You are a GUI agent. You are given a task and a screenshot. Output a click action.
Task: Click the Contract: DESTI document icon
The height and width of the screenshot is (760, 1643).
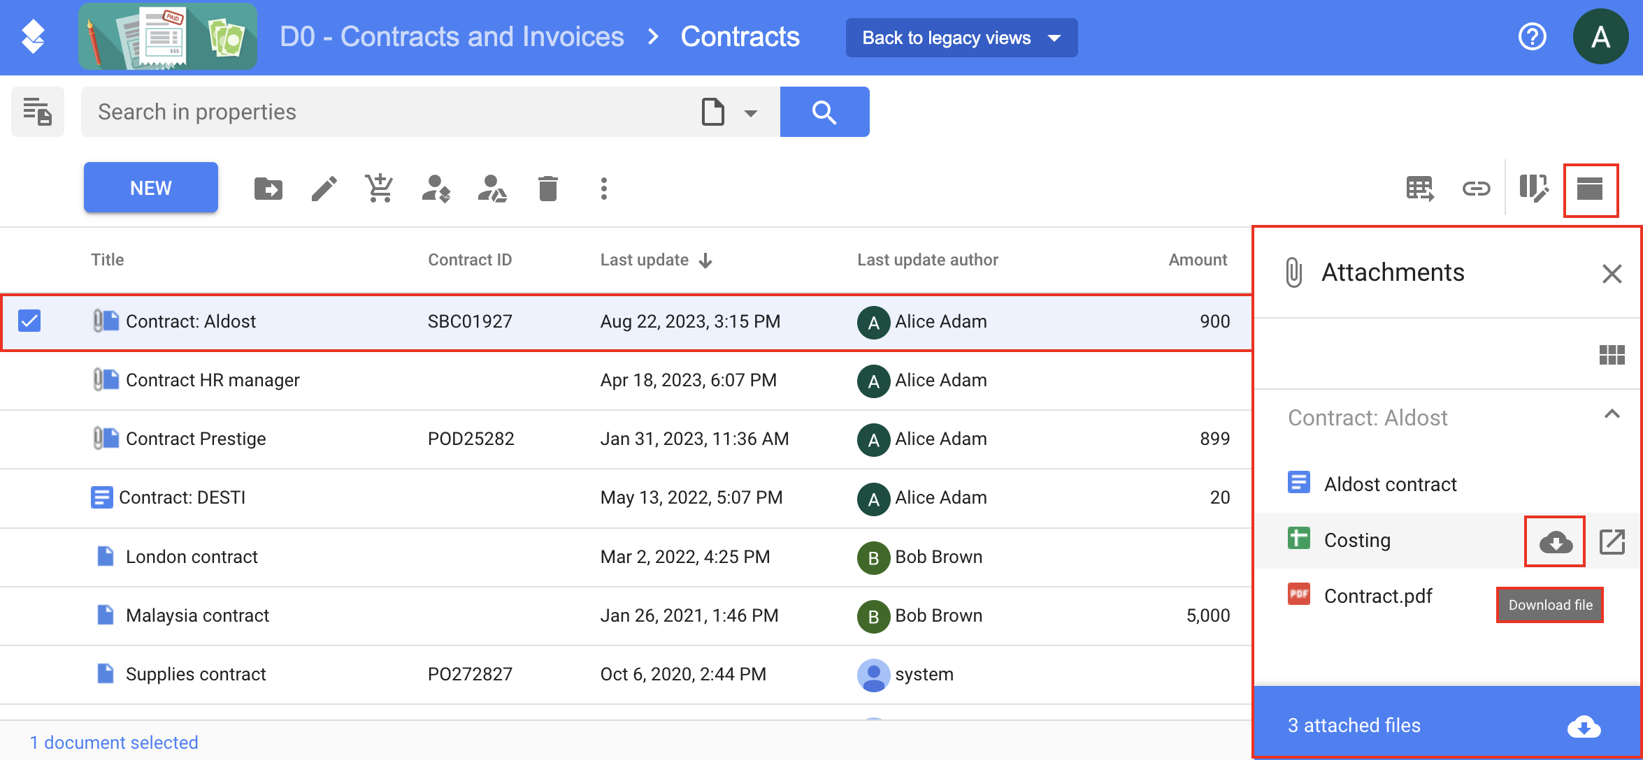(x=101, y=497)
